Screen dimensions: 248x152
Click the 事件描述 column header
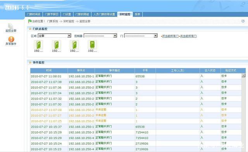click(115, 70)
